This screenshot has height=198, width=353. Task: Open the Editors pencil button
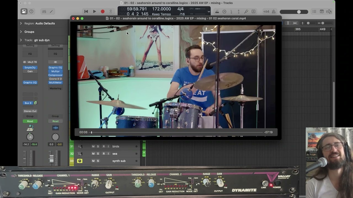click(x=51, y=12)
